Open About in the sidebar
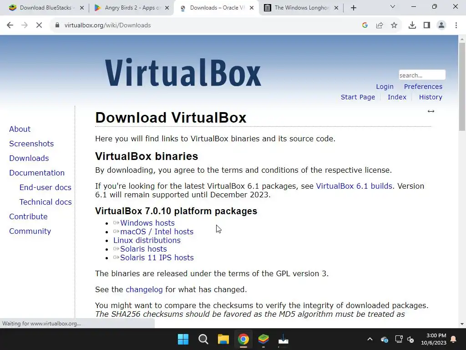This screenshot has width=466, height=350. tap(20, 129)
